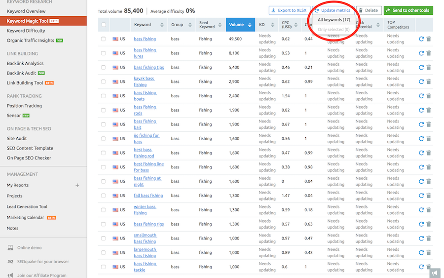Export the keyword list to XLSX
444x278 pixels.
(289, 10)
